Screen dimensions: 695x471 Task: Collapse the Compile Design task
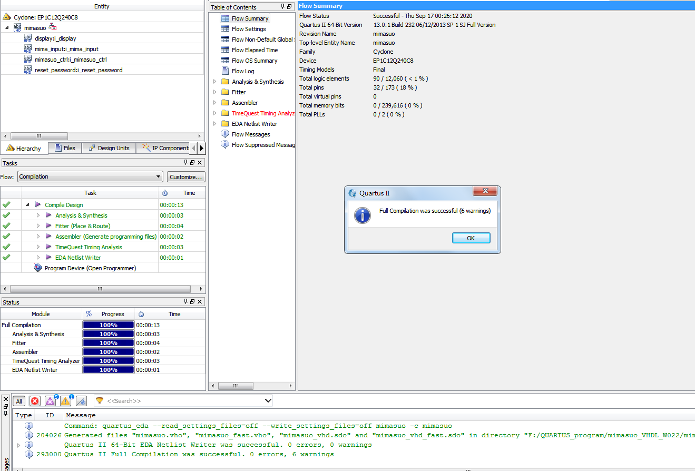27,204
